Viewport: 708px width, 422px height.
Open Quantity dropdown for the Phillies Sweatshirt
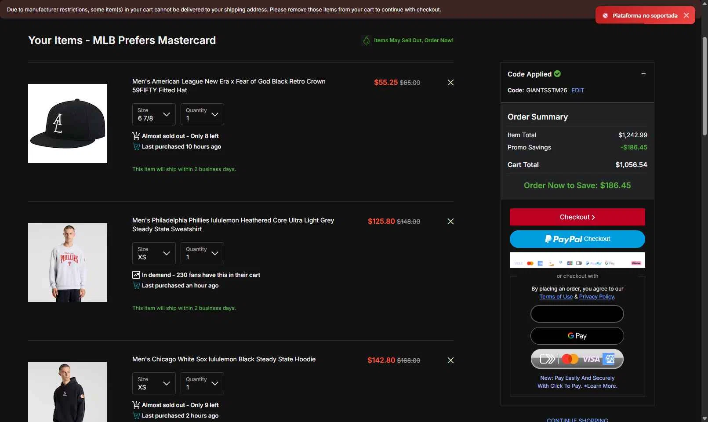tap(202, 253)
